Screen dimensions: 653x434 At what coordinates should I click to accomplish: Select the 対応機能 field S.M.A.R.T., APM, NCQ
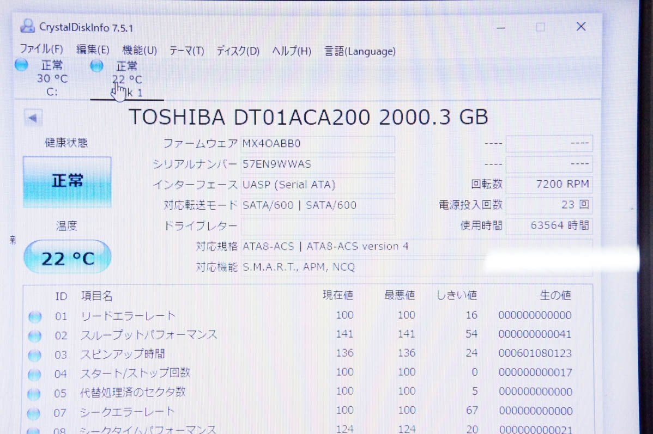pos(416,267)
